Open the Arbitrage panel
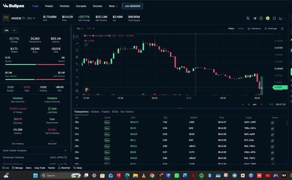This screenshot has height=180, width=292. click(271, 28)
